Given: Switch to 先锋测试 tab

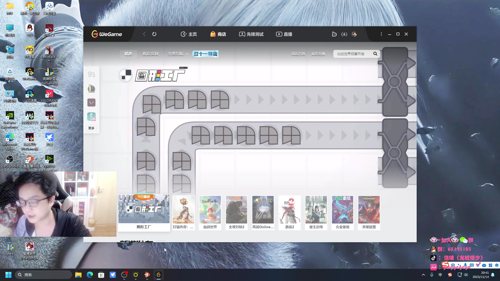Looking at the screenshot, I should point(251,34).
